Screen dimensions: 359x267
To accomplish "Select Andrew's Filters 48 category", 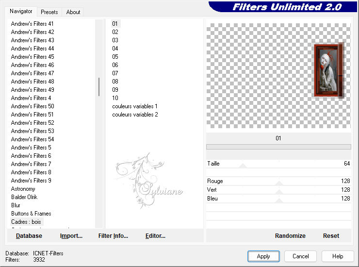I will pos(33,82).
